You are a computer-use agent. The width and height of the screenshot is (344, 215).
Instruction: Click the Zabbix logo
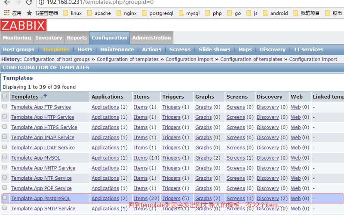tap(23, 25)
